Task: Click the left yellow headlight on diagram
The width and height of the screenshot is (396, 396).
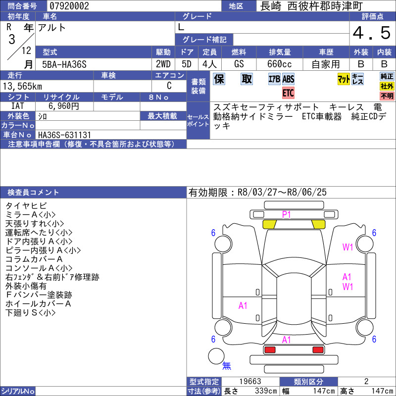Action: (x=269, y=224)
